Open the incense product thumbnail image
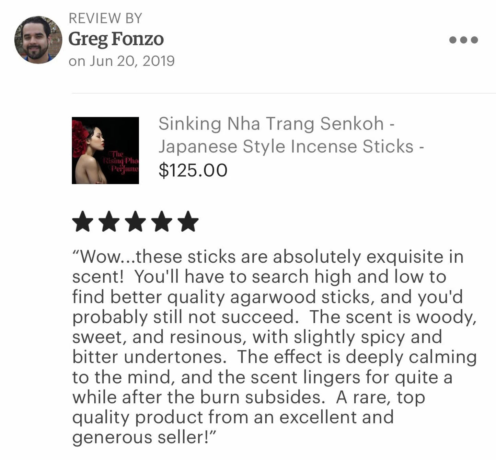The width and height of the screenshot is (496, 460). (105, 150)
